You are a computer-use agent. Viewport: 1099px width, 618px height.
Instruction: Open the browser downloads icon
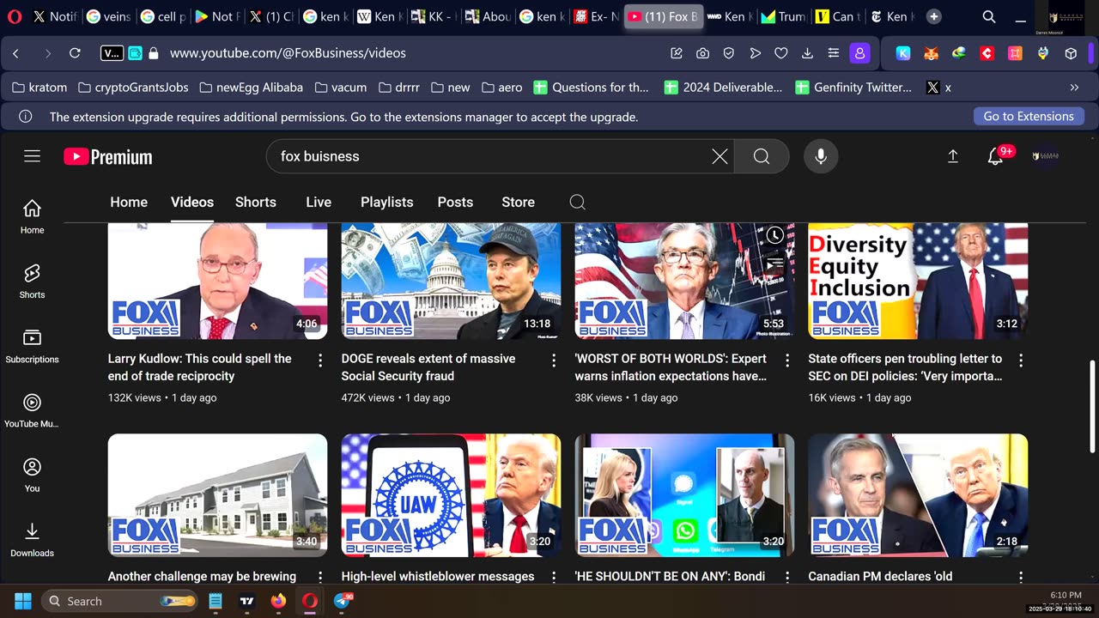[x=807, y=53]
